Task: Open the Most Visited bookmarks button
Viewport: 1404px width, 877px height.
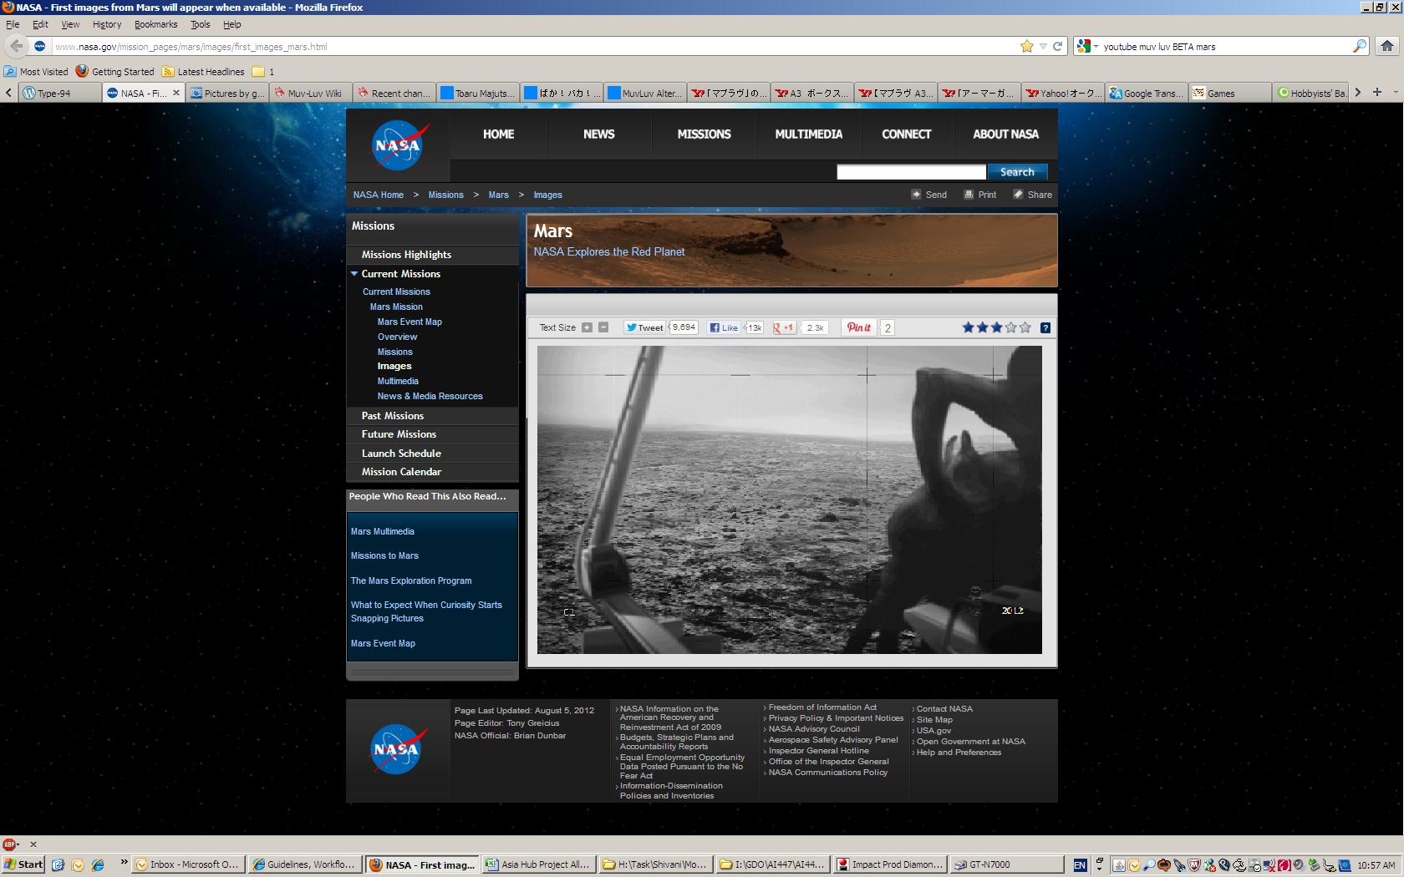Action: 36,72
